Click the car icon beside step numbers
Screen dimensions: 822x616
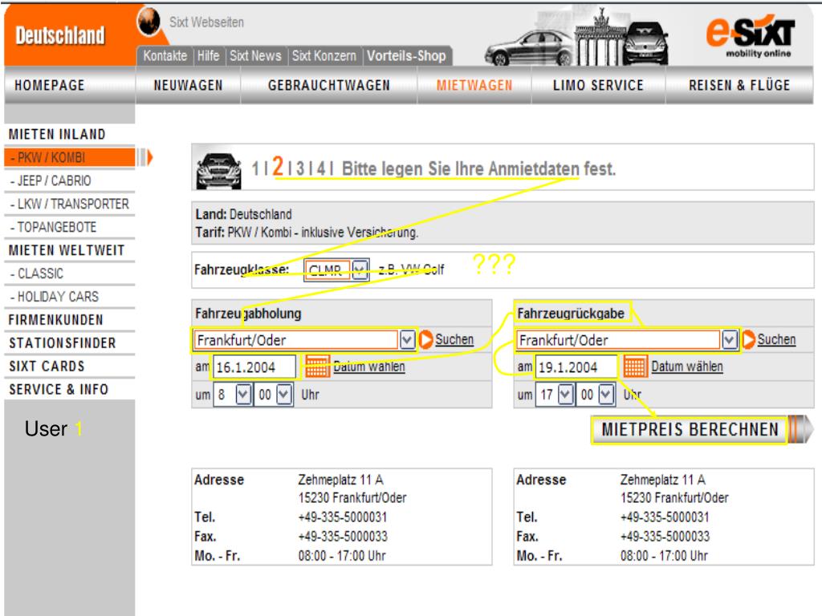(218, 170)
